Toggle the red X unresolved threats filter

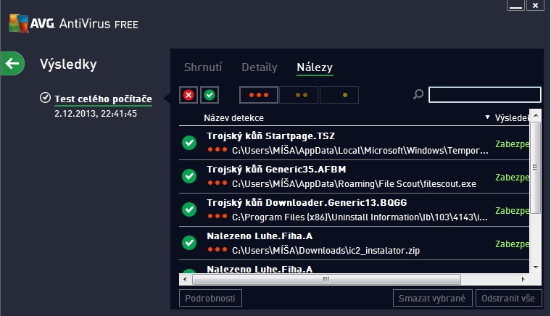coord(188,95)
